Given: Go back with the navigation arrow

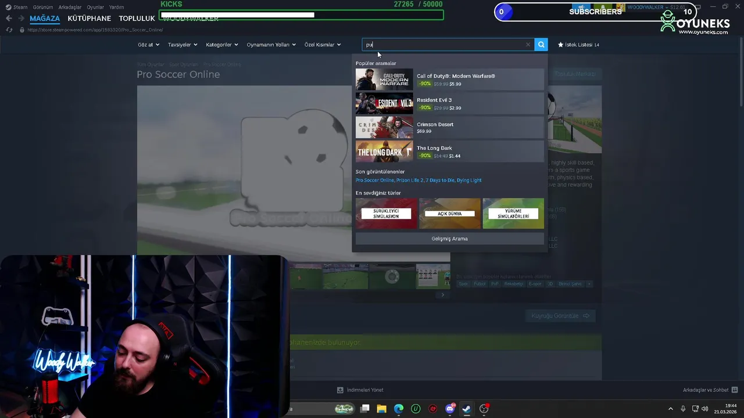Looking at the screenshot, I should pos(9,19).
